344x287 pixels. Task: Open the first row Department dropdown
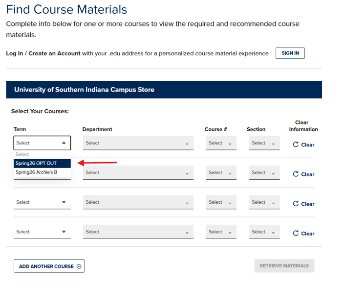(x=138, y=143)
